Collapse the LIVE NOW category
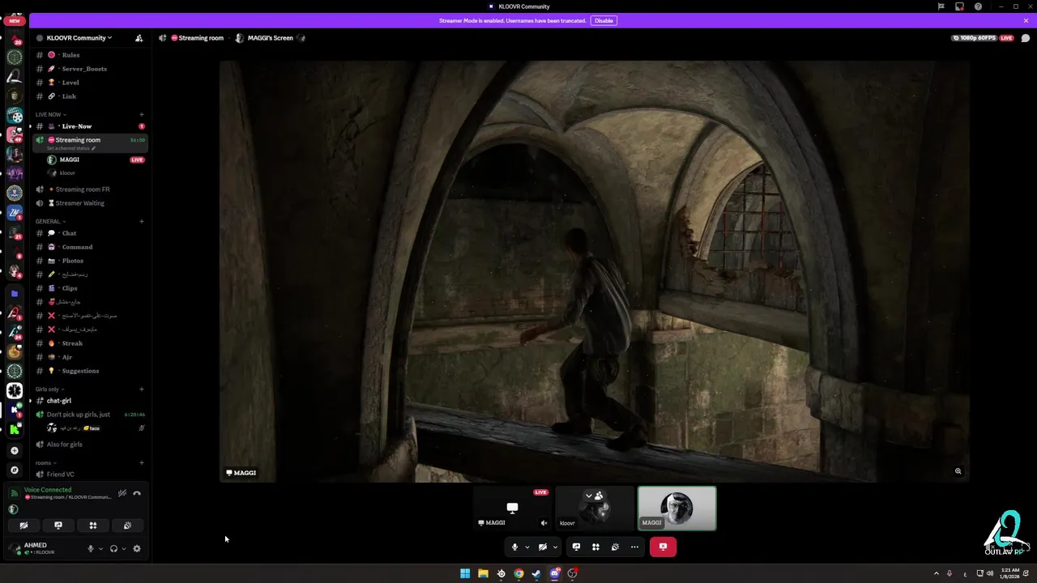 click(x=50, y=114)
